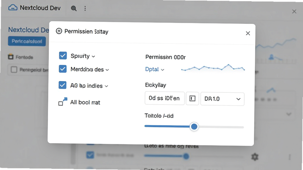Click the vertical dots beside the background gear
This screenshot has width=303, height=170.
pos(289,157)
